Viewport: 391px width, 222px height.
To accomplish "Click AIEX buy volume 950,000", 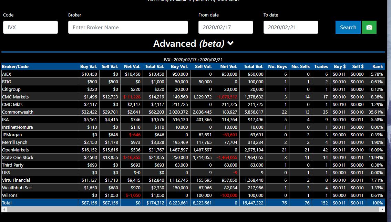I will point(180,74).
